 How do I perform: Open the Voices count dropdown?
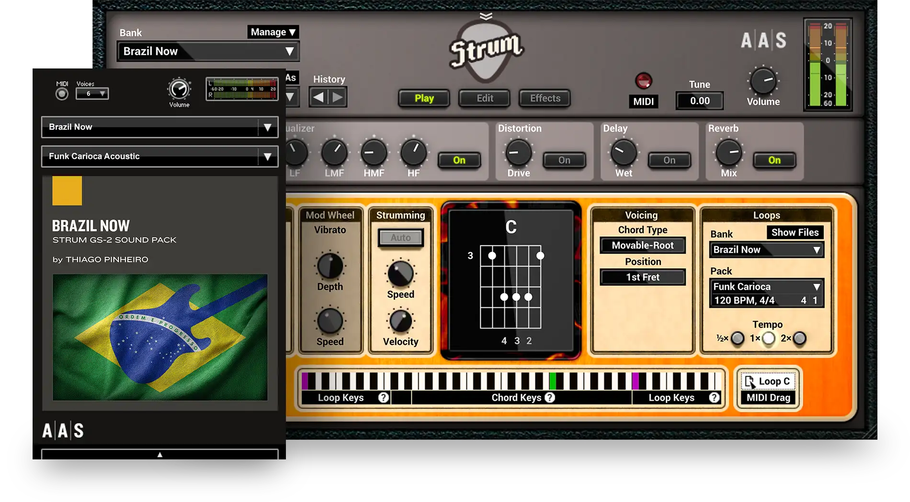[93, 94]
